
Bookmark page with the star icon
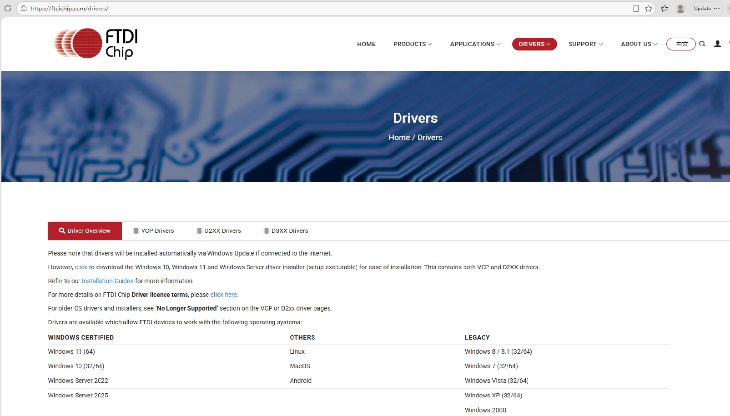[649, 8]
